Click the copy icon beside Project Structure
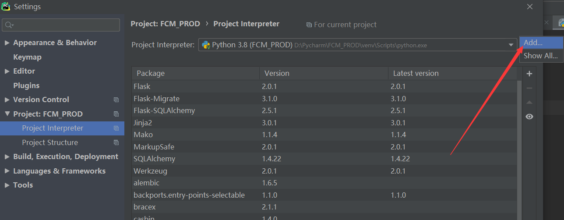The width and height of the screenshot is (564, 220). click(x=116, y=142)
